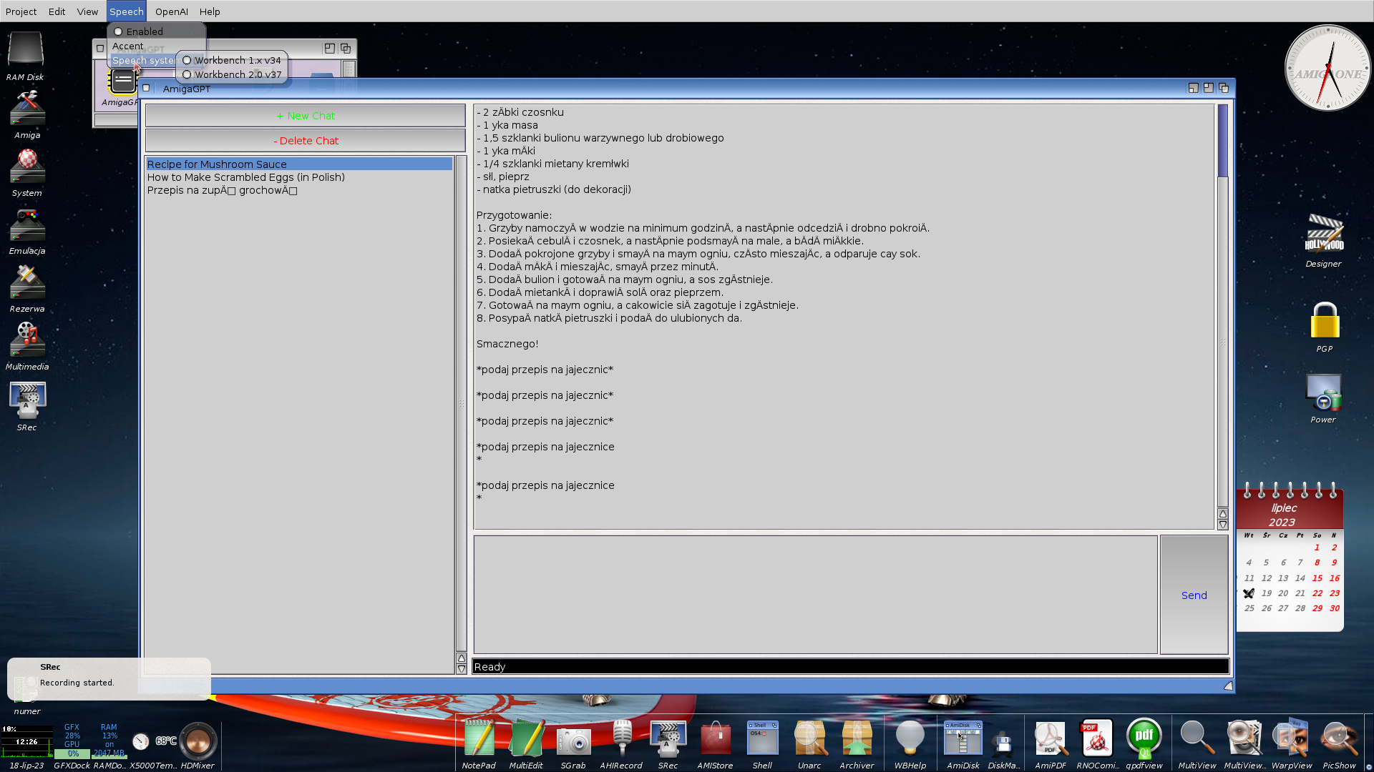This screenshot has width=1374, height=772.
Task: Open the Edit menu
Action: coord(57,11)
